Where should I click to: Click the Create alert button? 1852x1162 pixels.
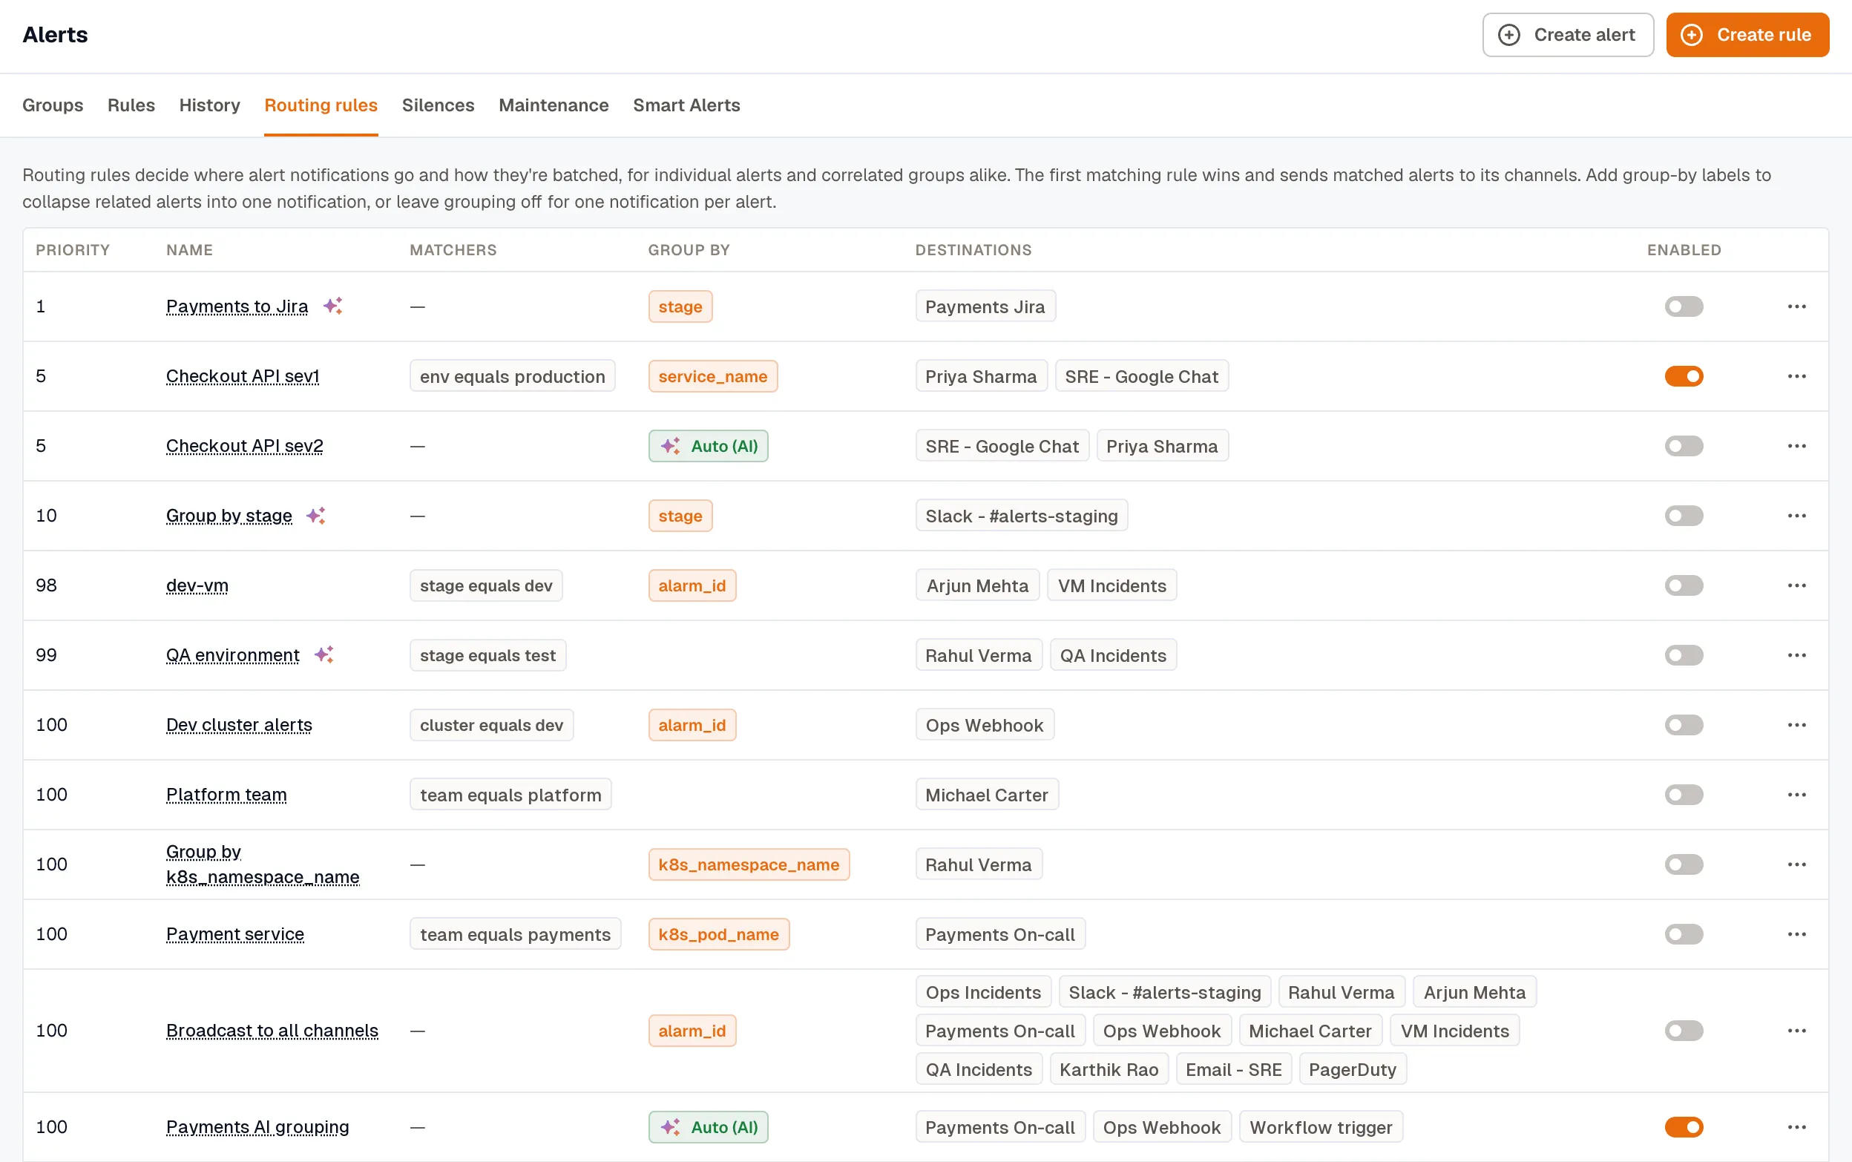click(x=1568, y=35)
